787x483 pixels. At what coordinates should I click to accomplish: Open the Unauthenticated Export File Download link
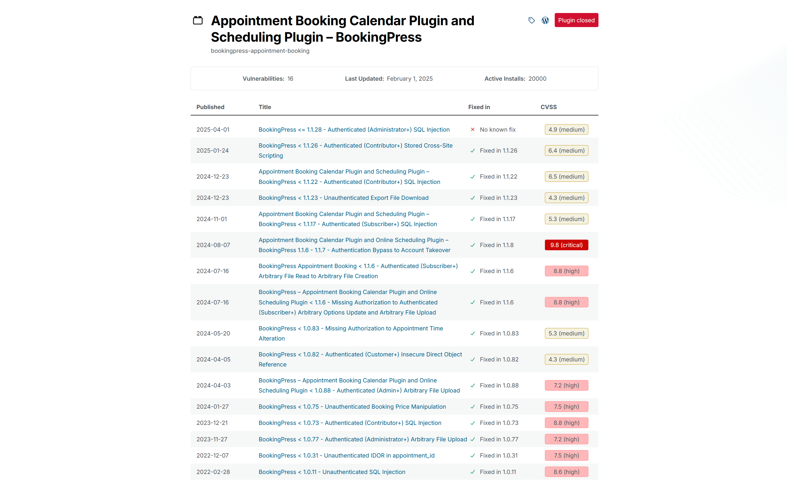coord(343,198)
